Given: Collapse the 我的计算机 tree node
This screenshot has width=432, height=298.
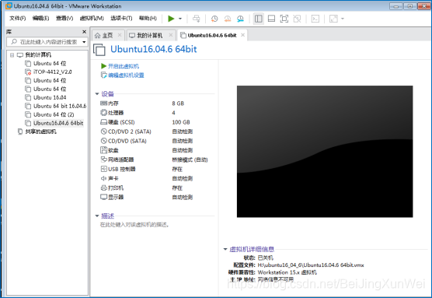Looking at the screenshot, I should [x=12, y=55].
